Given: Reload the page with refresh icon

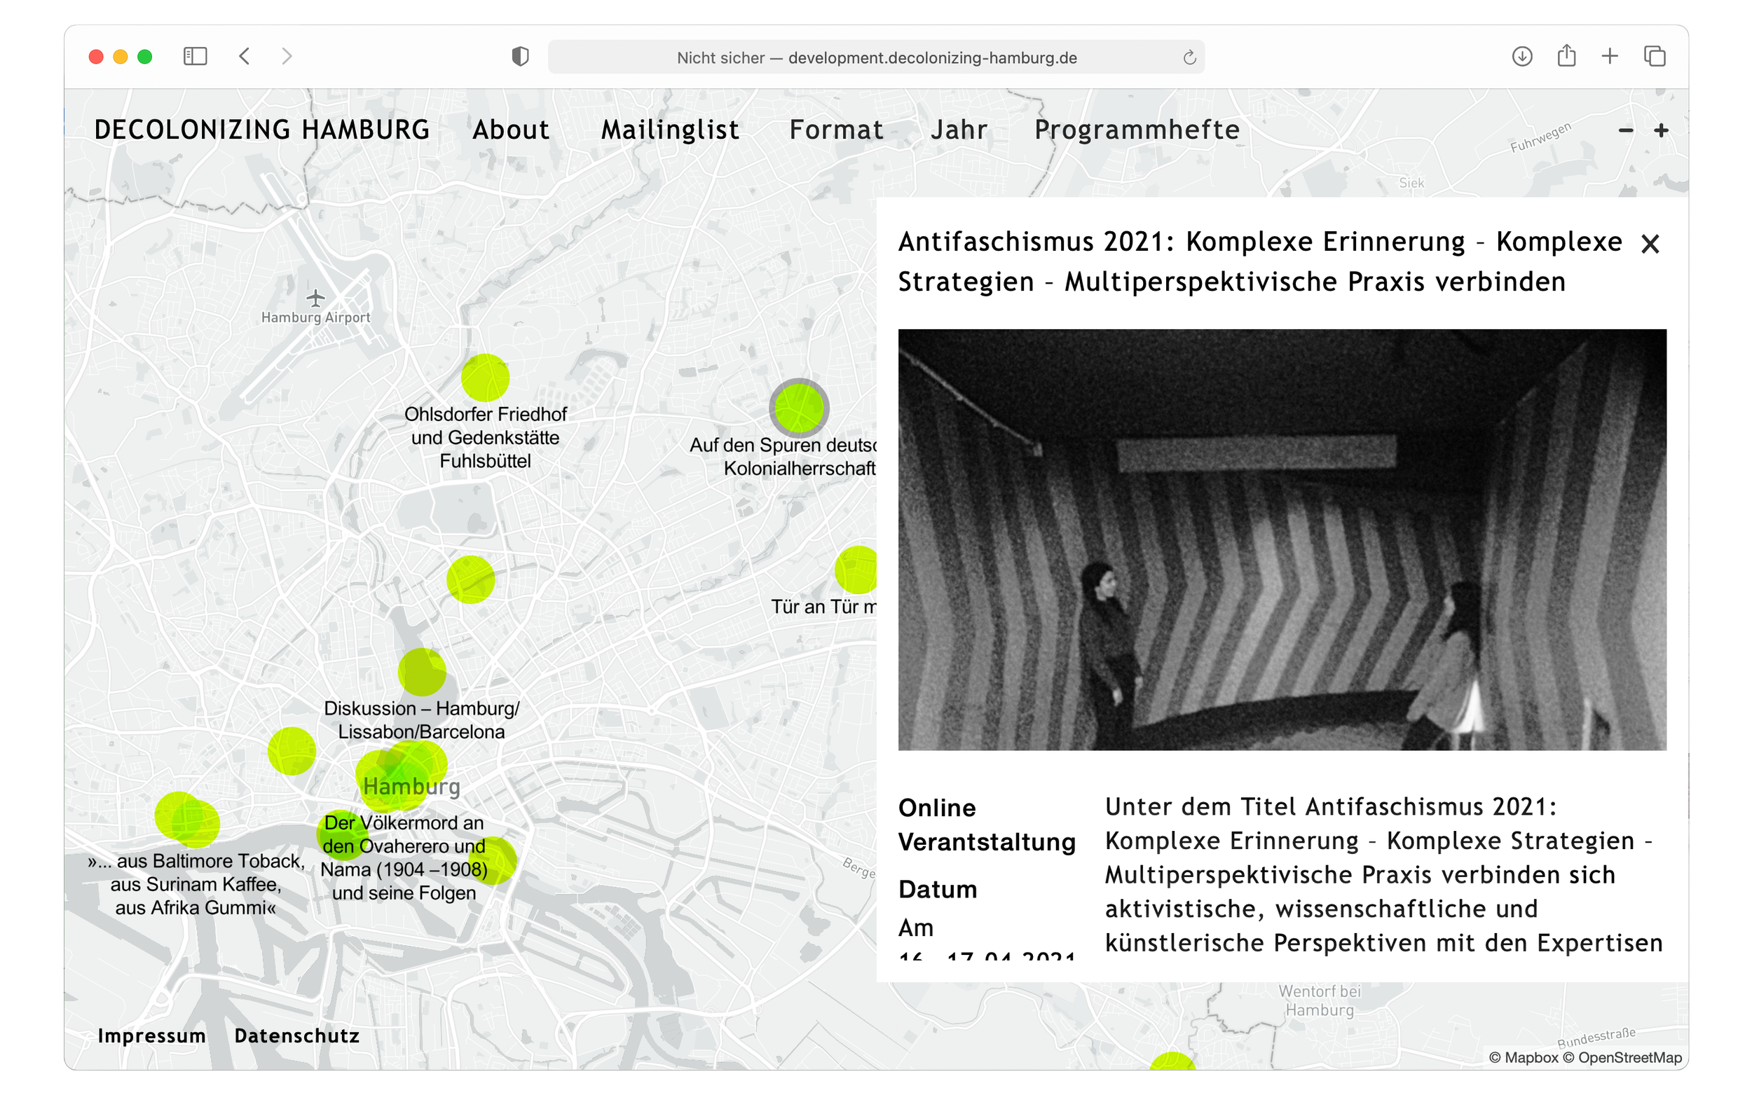Looking at the screenshot, I should click(1189, 58).
